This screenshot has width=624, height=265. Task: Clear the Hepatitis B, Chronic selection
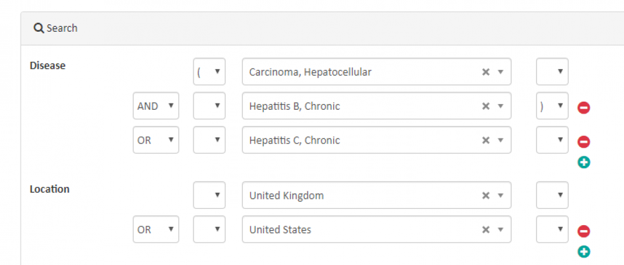485,106
